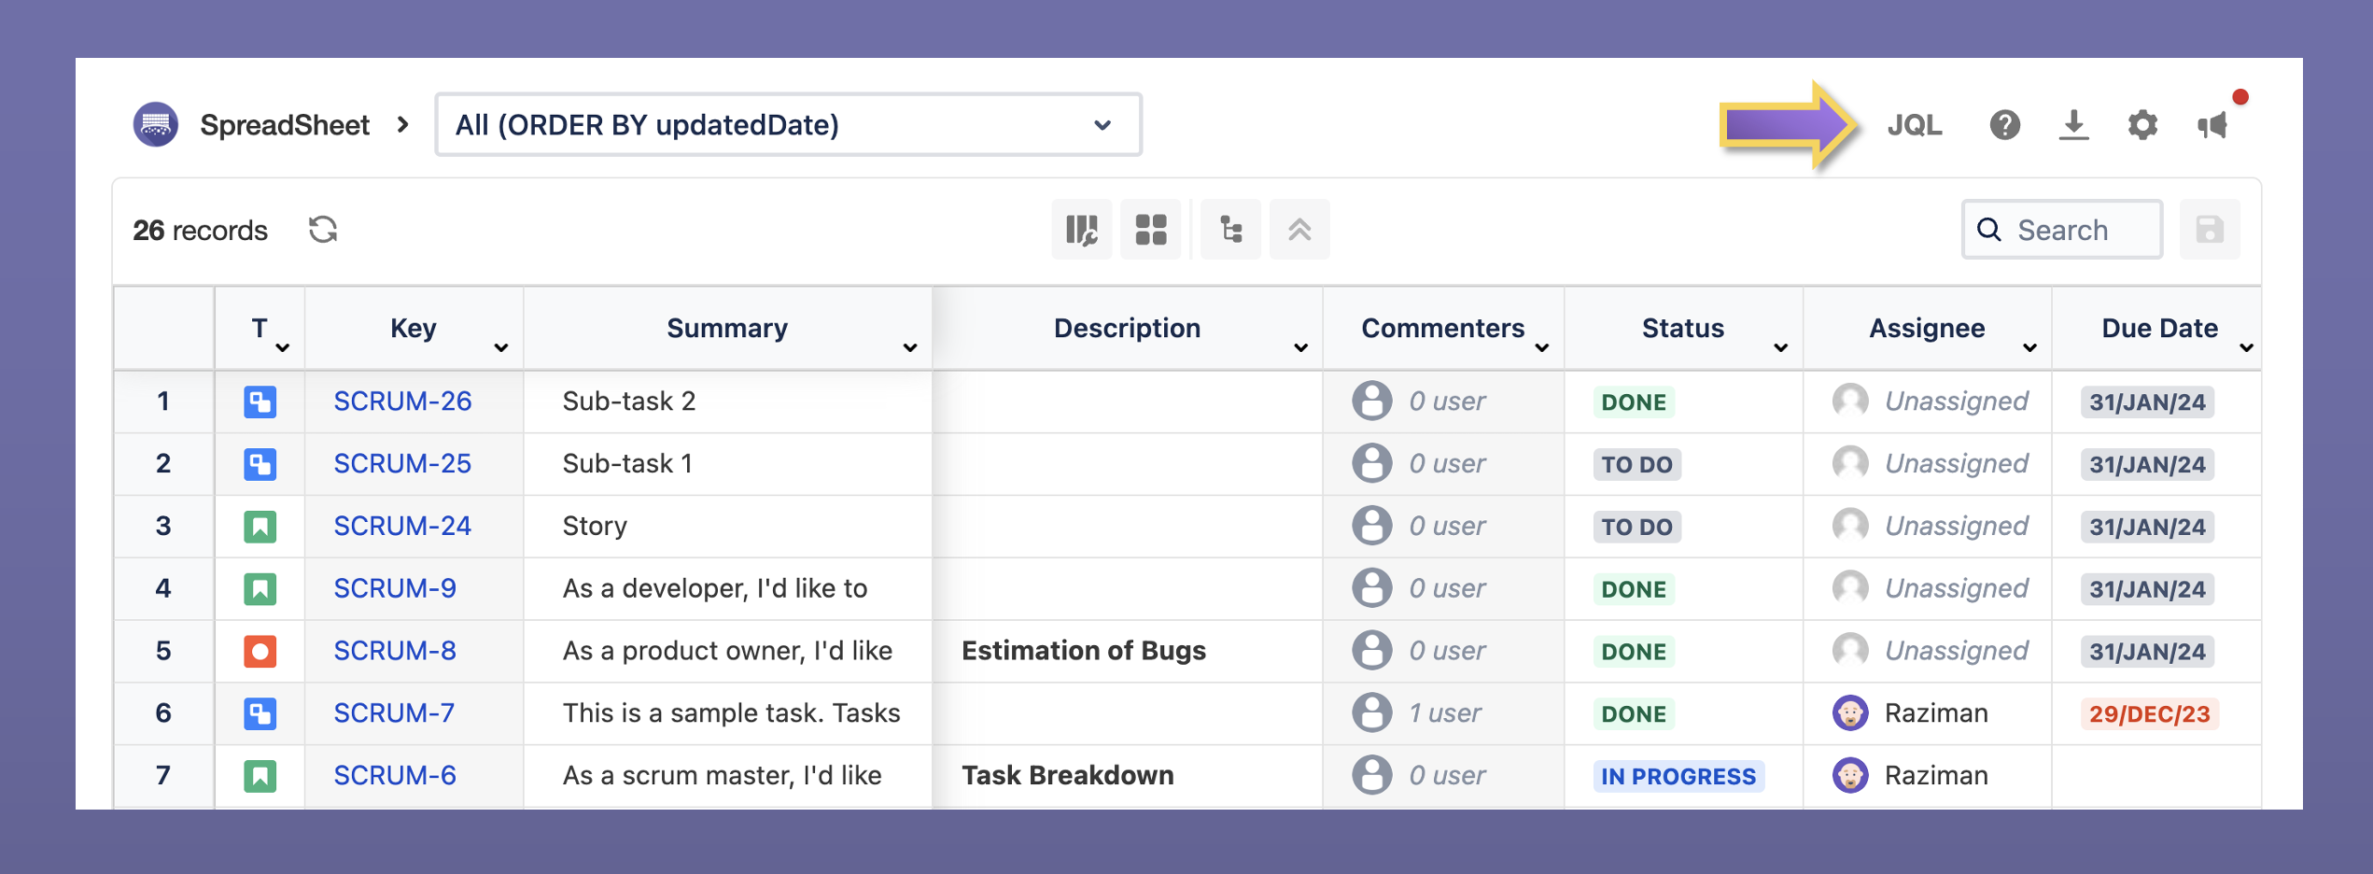2373x874 pixels.
Task: Open the column configuration icon
Action: point(1081,229)
